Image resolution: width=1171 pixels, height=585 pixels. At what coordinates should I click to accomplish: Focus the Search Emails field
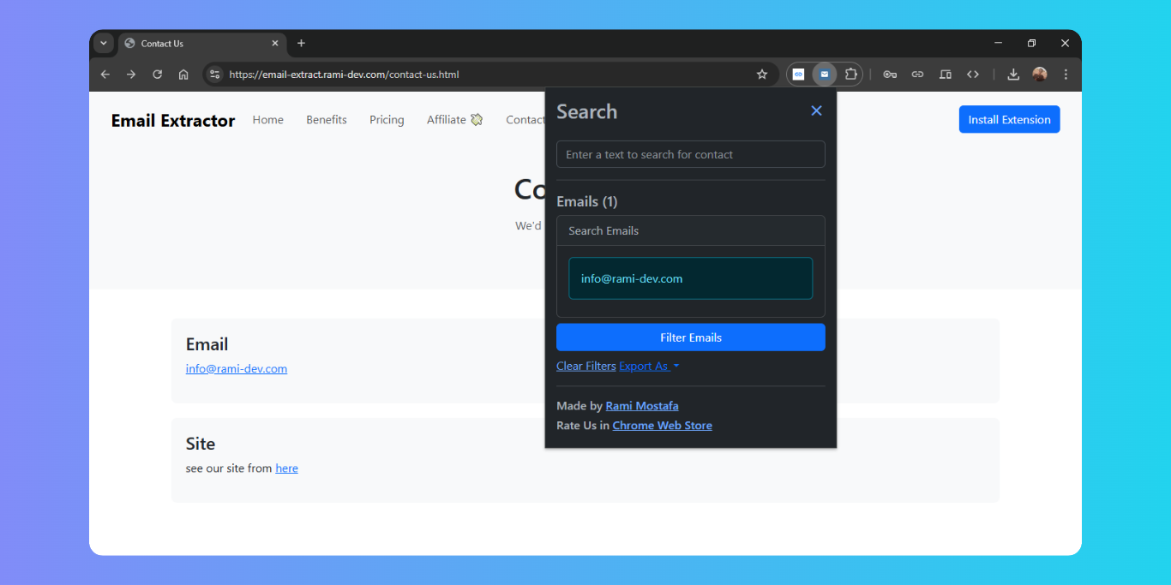click(x=691, y=230)
